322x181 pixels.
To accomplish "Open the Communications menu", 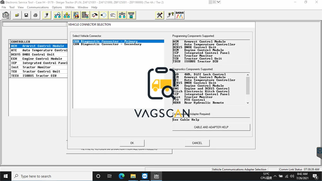I will pos(38,7).
